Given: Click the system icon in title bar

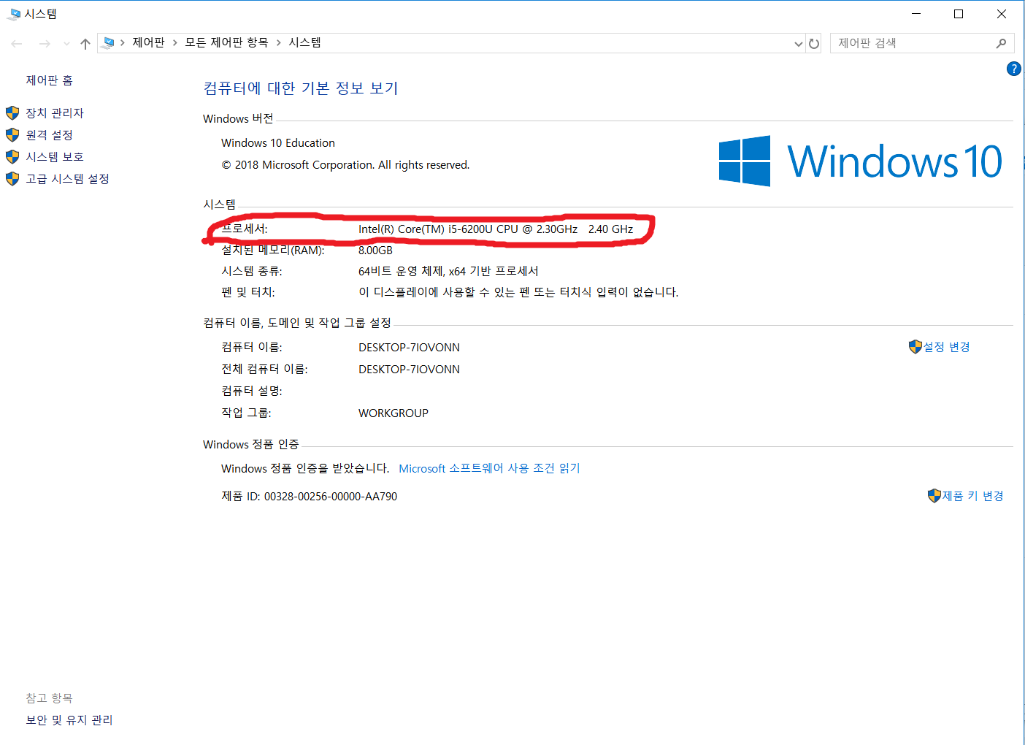Looking at the screenshot, I should tap(14, 14).
